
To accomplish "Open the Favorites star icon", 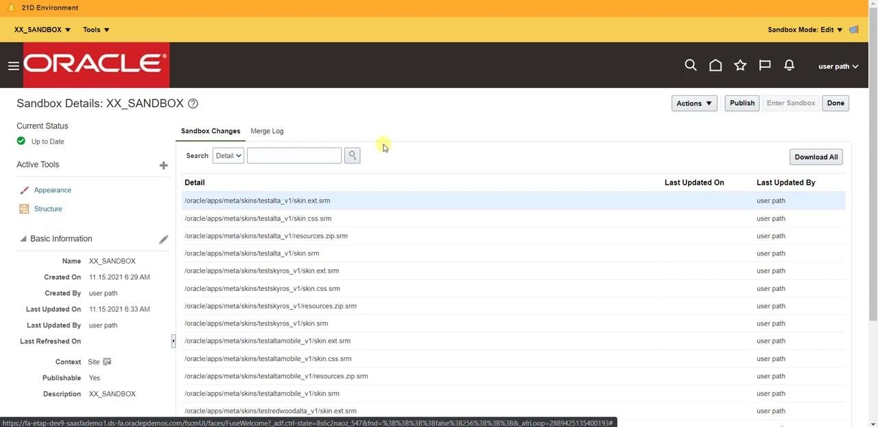I will 740,65.
